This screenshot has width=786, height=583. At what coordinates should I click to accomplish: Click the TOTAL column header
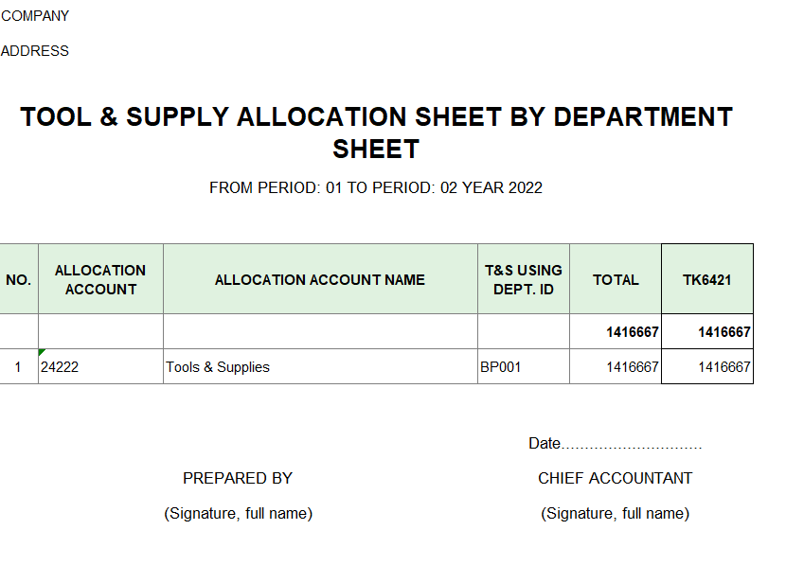click(x=616, y=279)
